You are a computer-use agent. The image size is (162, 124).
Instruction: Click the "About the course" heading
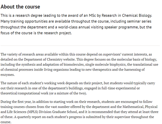pos(20,7)
